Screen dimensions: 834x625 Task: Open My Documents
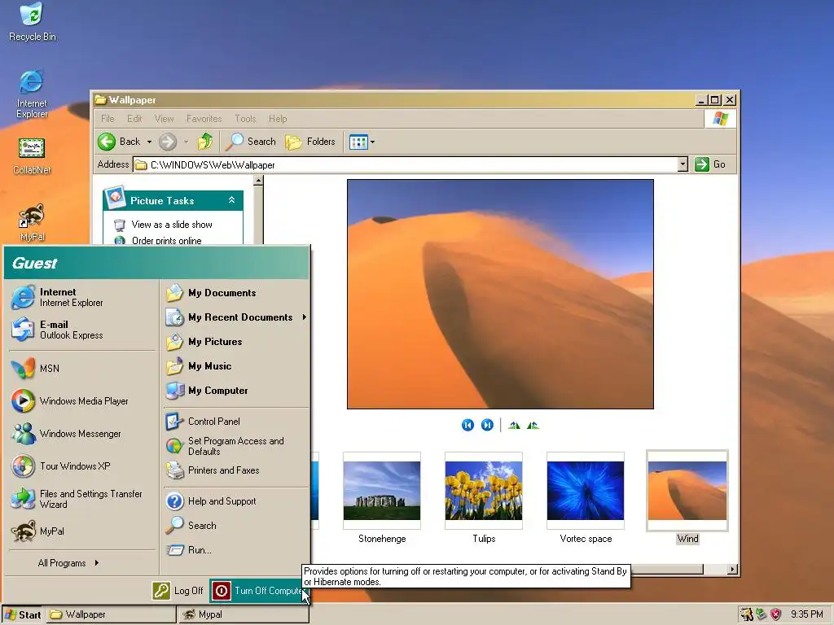tap(236, 293)
